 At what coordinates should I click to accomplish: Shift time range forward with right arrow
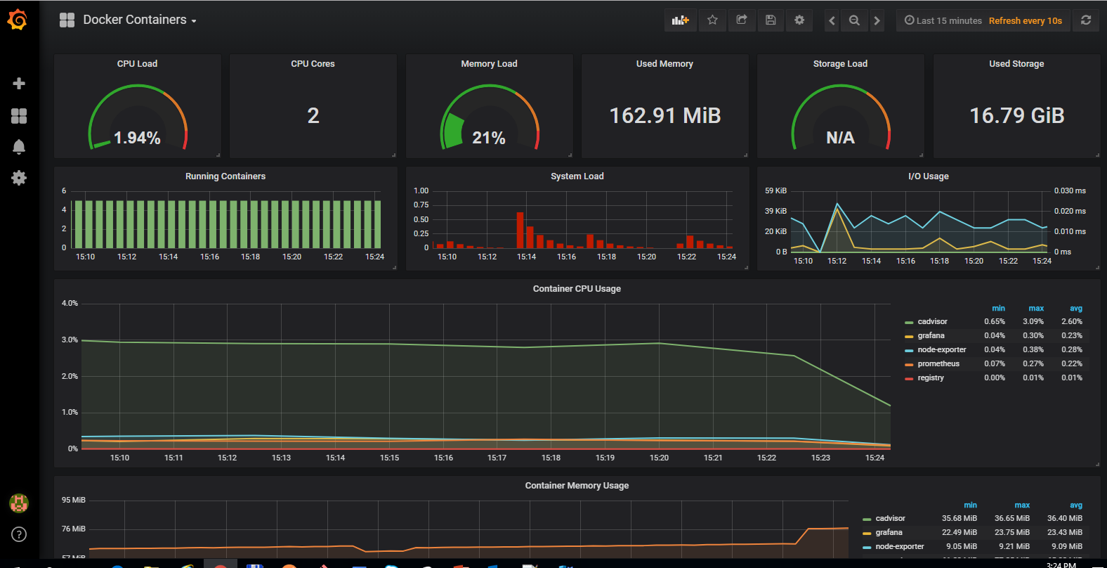(877, 20)
